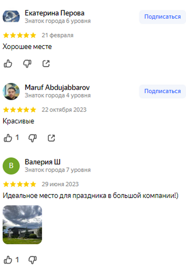This screenshot has width=186, height=266.
Task: Dislike Maruf Abdujabbarov's review
Action: coord(32,138)
